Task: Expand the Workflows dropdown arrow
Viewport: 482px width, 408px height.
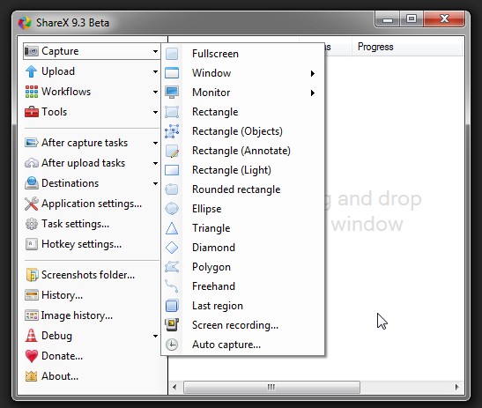Action: [156, 92]
